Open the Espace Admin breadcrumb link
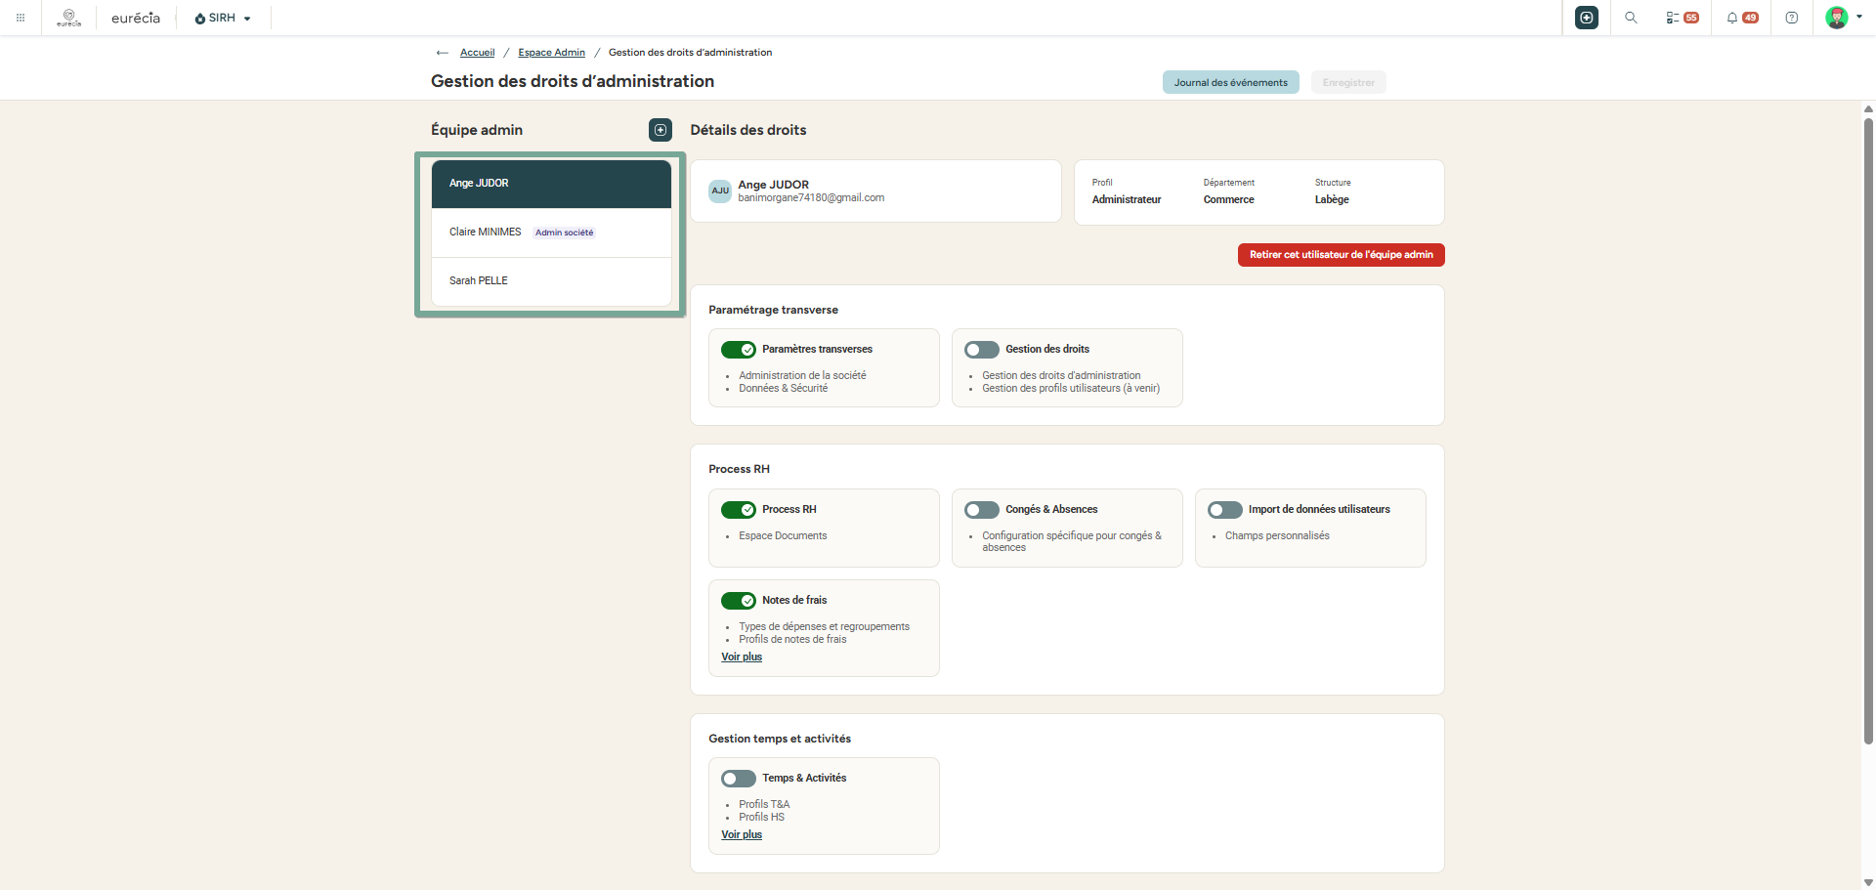This screenshot has height=890, width=1876. (552, 53)
